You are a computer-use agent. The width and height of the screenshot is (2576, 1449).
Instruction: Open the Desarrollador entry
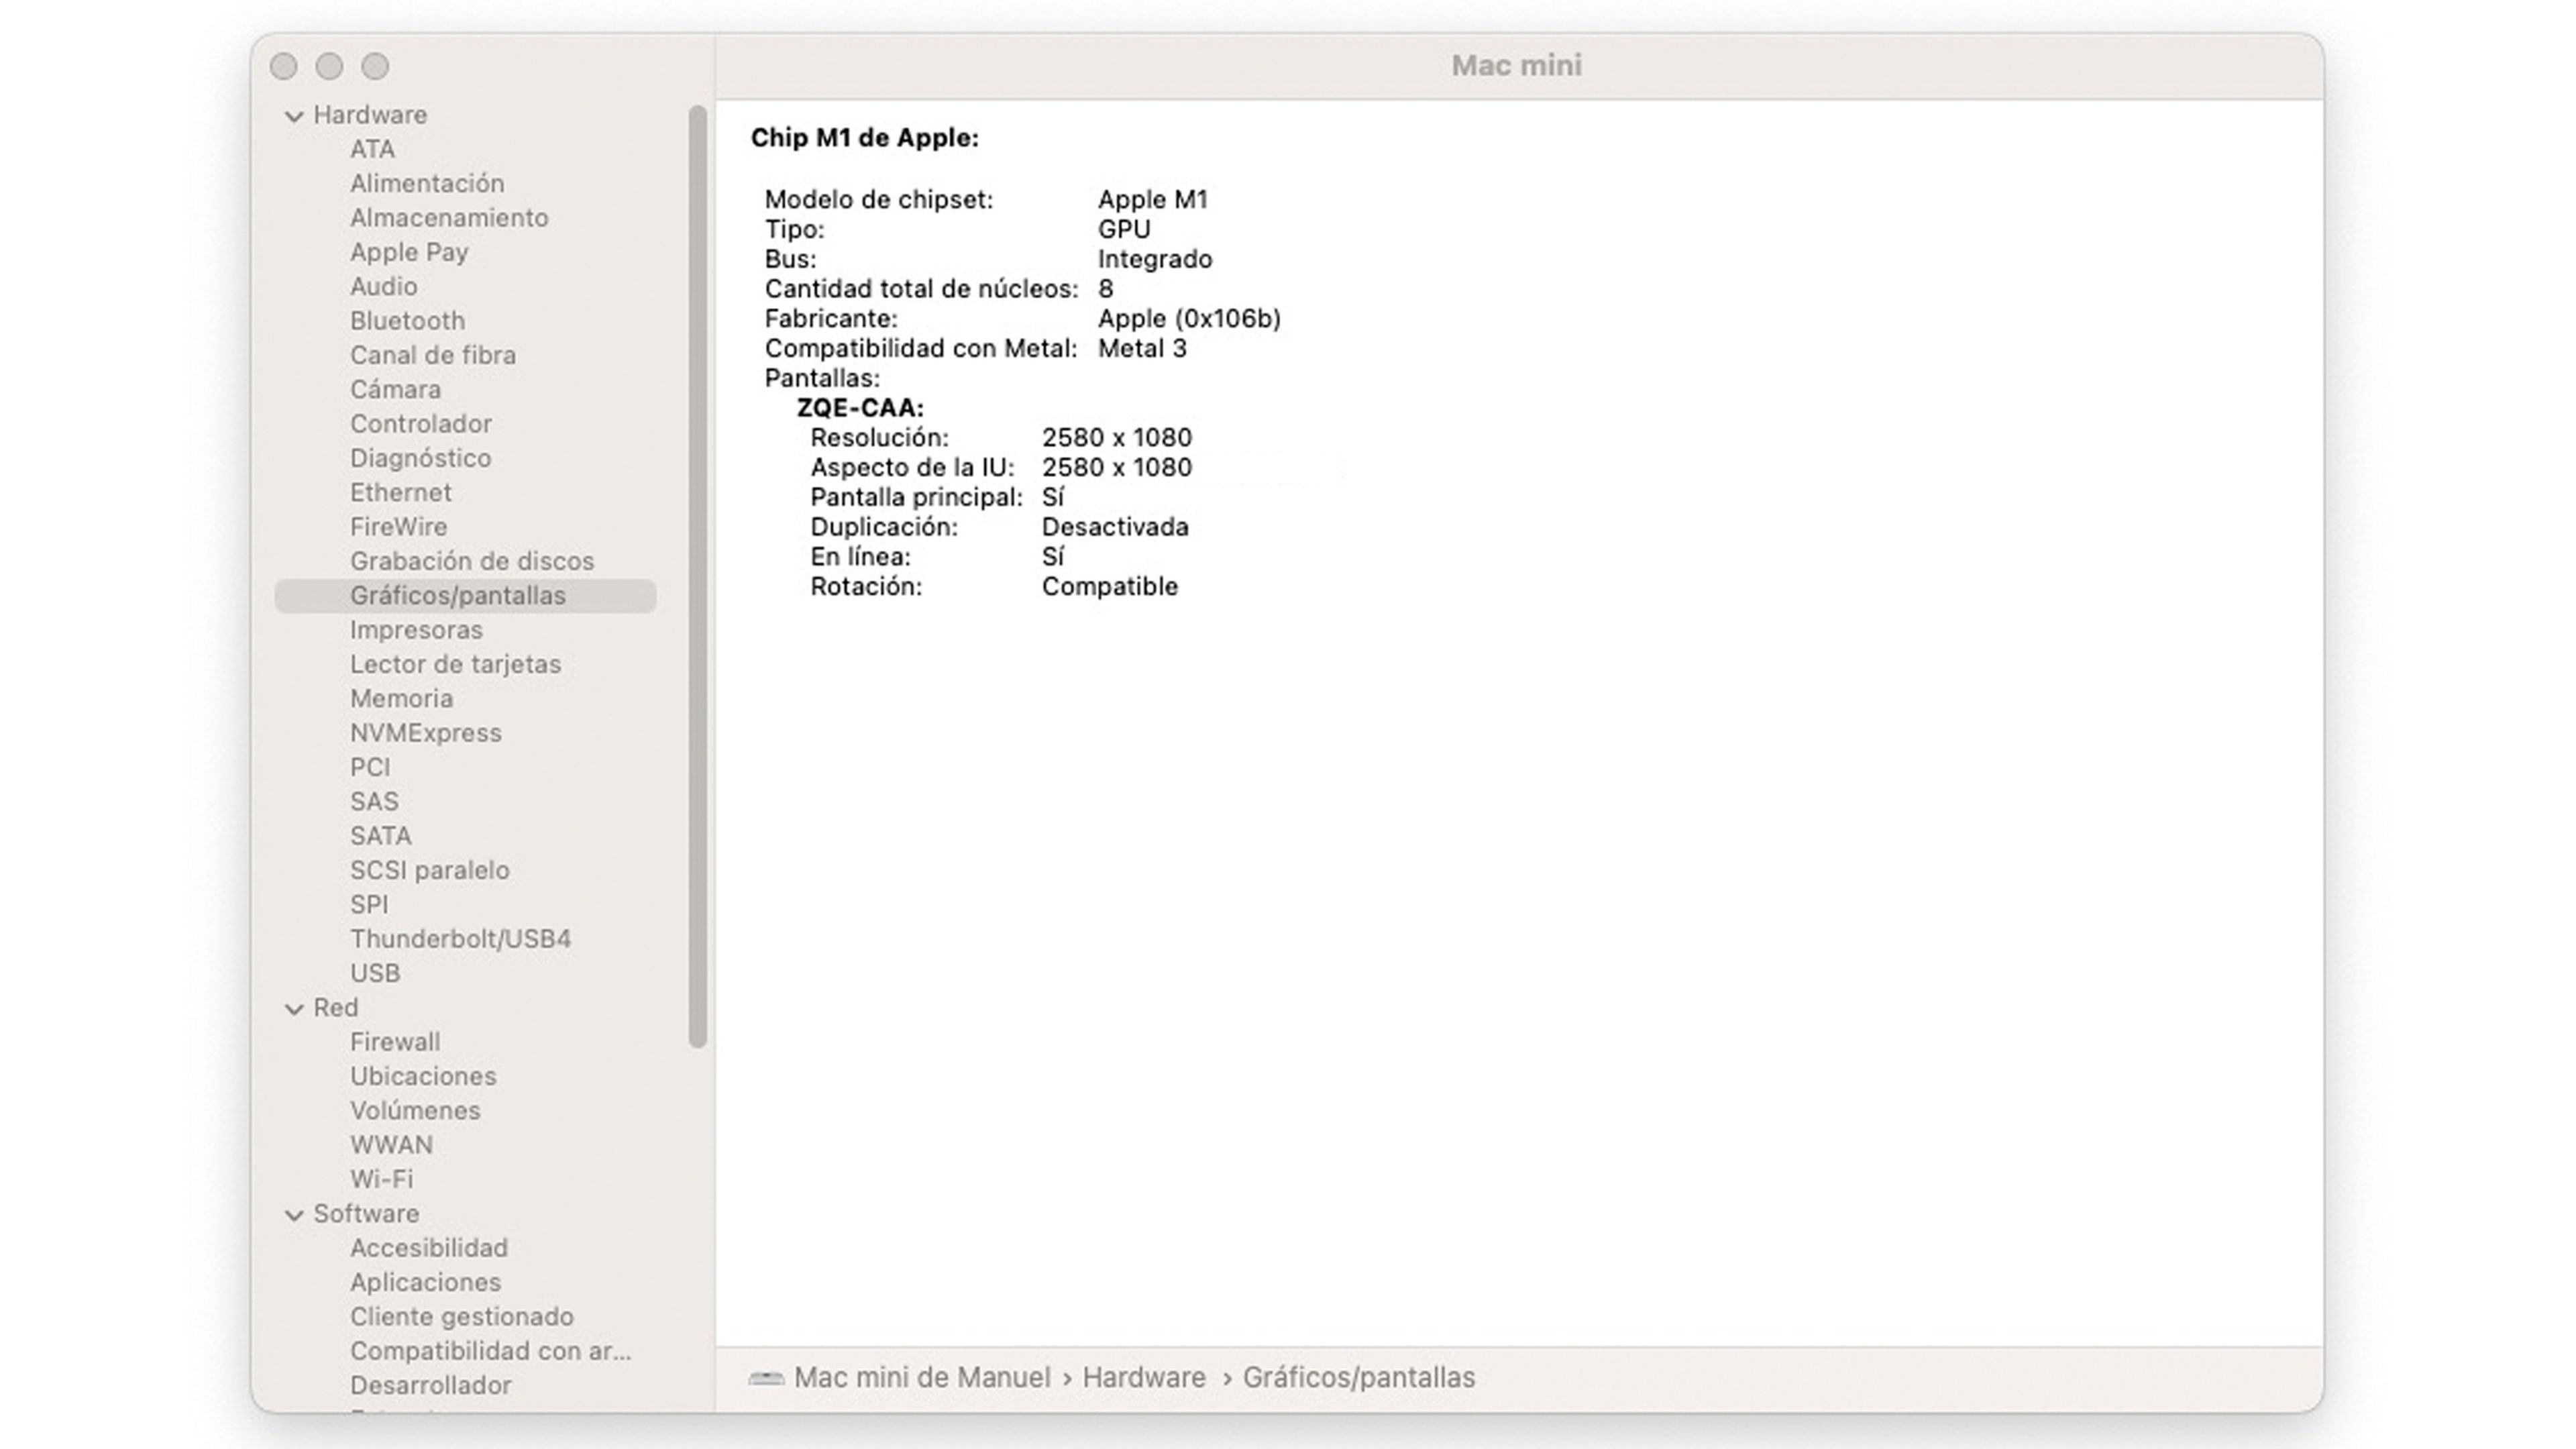click(x=430, y=1385)
